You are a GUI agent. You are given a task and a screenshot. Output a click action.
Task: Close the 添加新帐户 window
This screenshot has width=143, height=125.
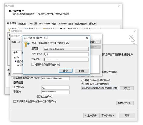tap(135, 31)
